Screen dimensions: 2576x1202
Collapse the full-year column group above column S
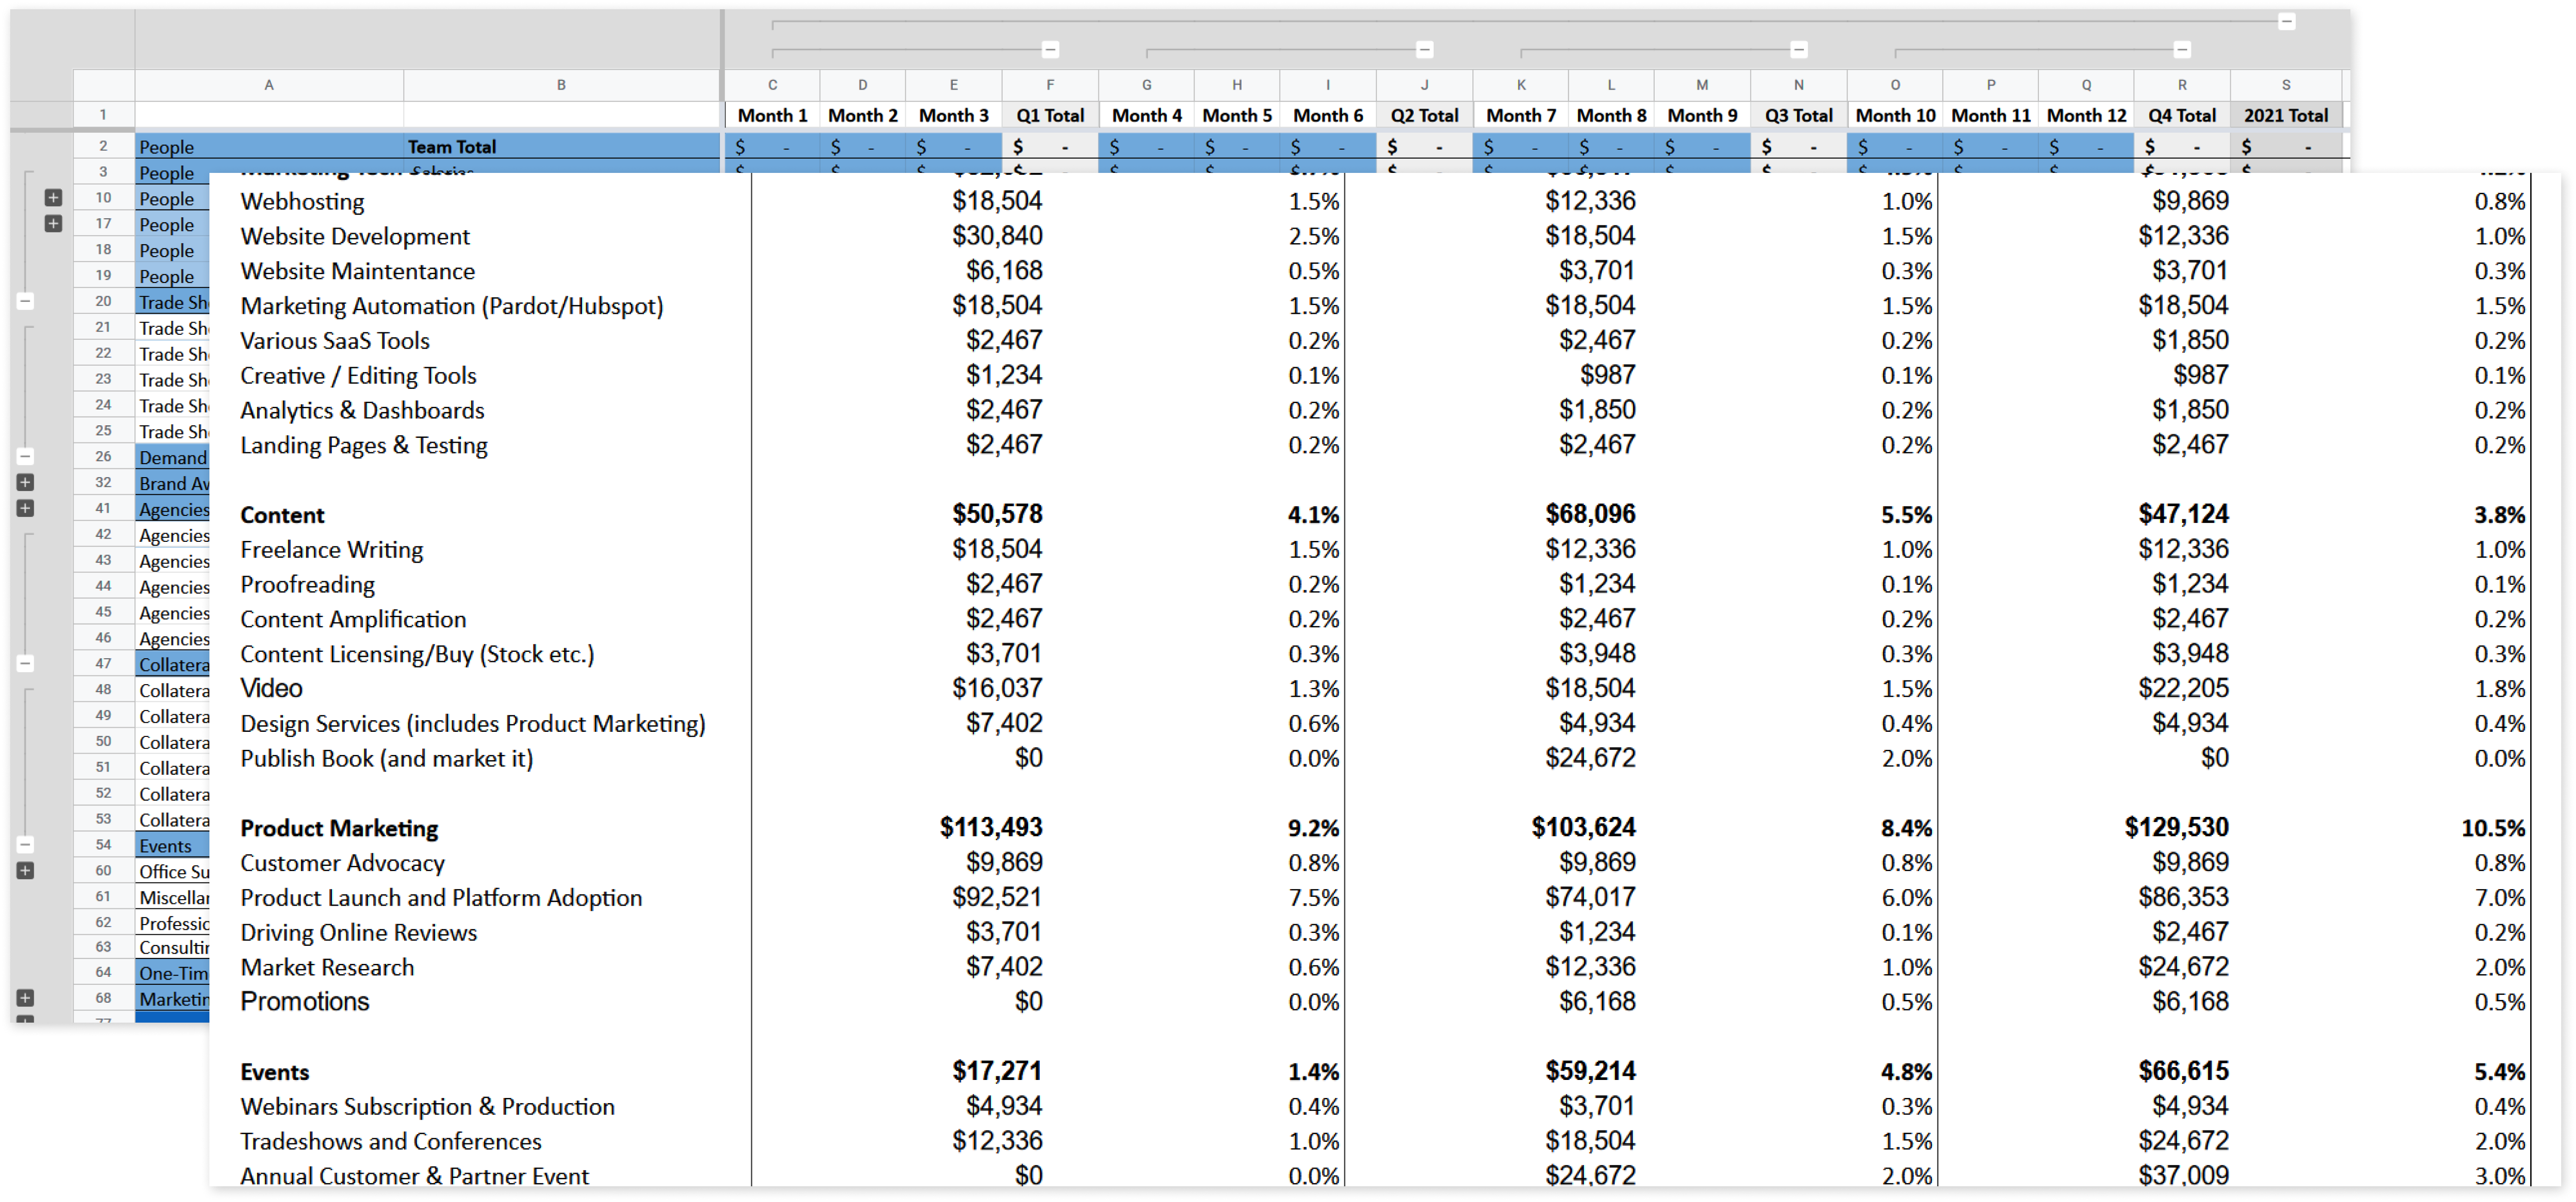coord(2286,21)
